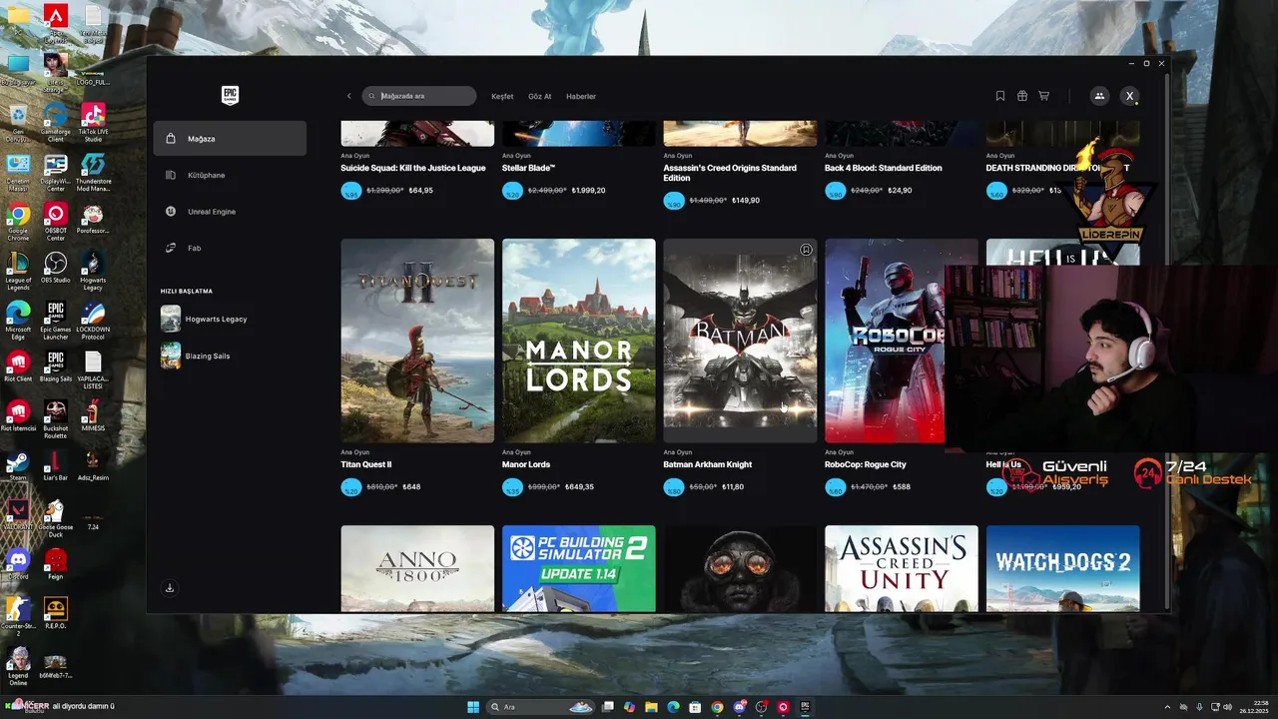Screen dimensions: 1278x719
Task: Show hidden system tray icons chevron
Action: pyautogui.click(x=1167, y=707)
